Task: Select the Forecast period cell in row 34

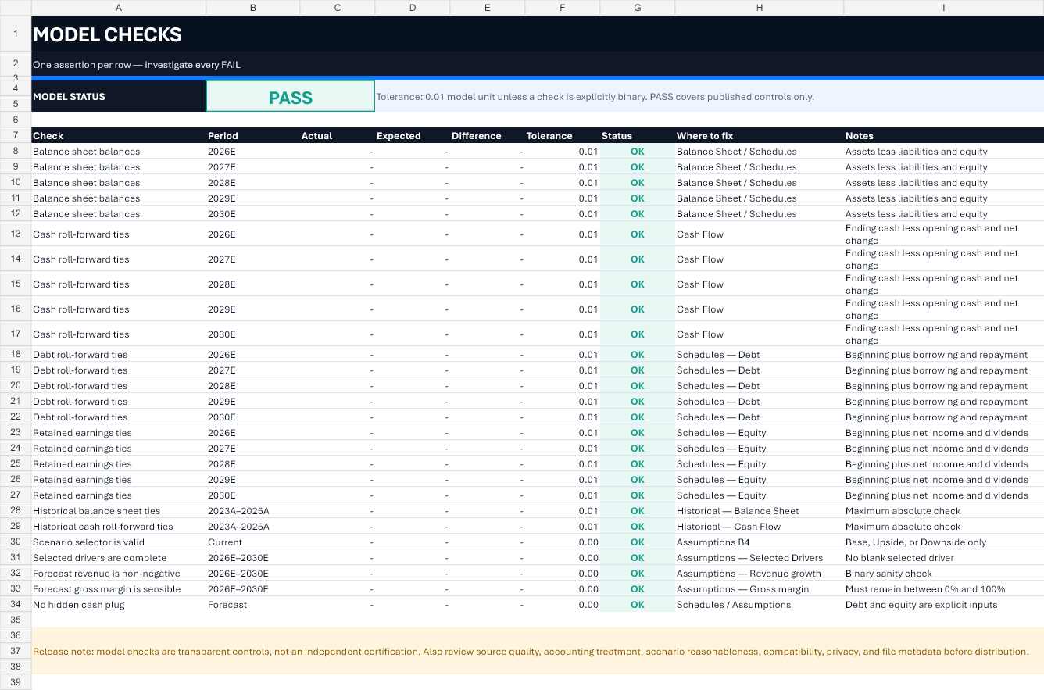Action: coord(253,604)
